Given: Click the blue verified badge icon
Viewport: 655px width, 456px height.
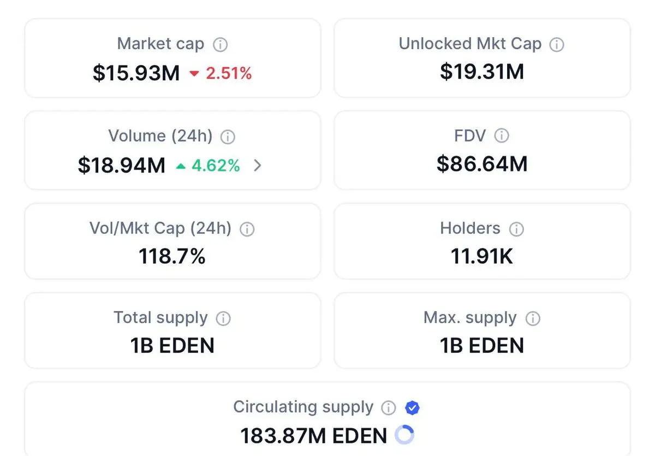Looking at the screenshot, I should [x=412, y=407].
